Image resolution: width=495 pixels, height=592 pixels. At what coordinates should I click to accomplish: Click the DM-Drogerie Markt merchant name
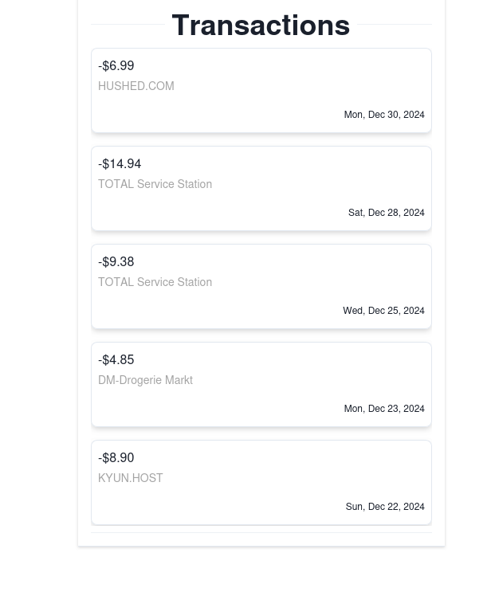pyautogui.click(x=145, y=380)
